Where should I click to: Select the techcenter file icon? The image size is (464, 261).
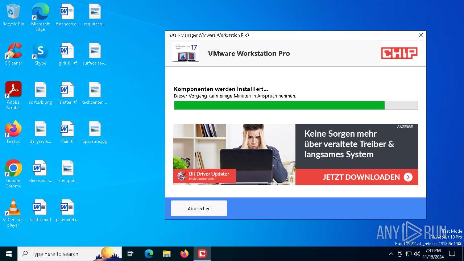(95, 94)
